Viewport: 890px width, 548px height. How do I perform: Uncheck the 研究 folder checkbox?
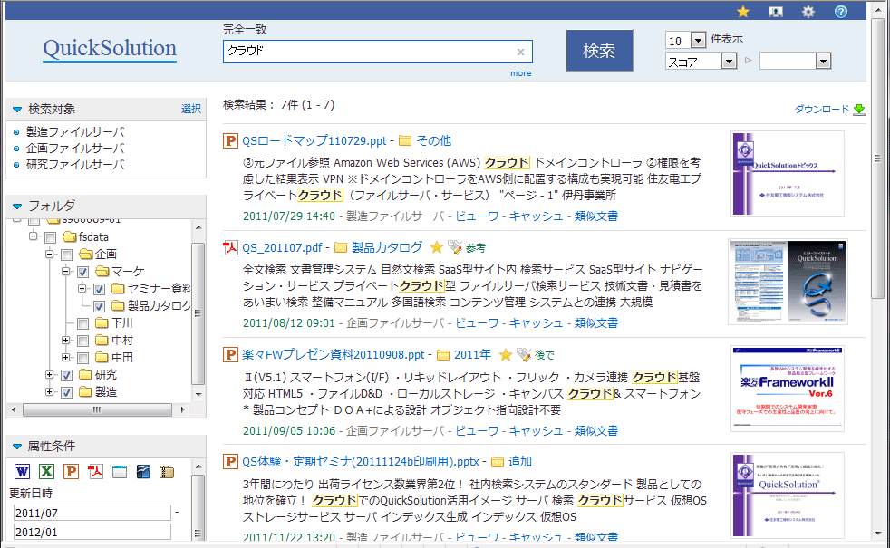click(66, 375)
